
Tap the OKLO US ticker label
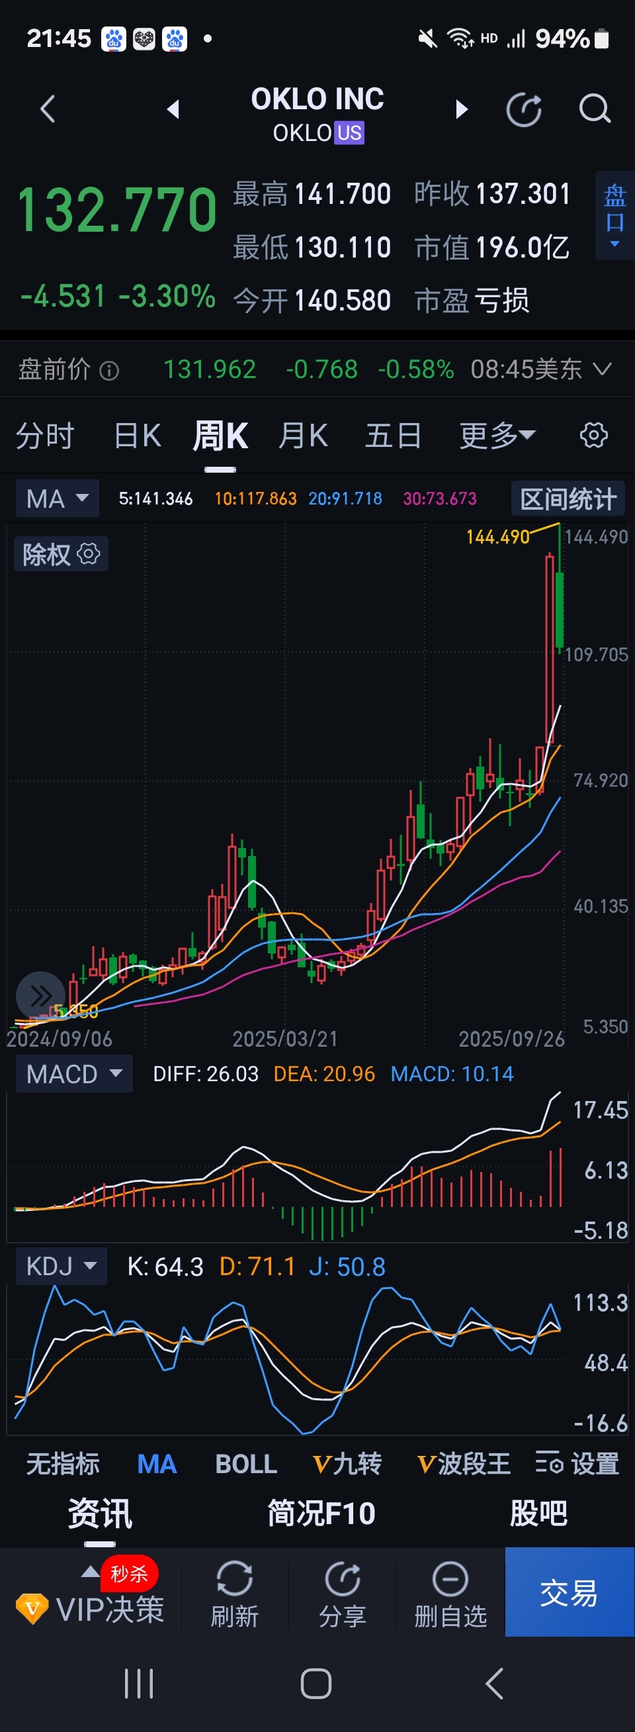[x=318, y=133]
